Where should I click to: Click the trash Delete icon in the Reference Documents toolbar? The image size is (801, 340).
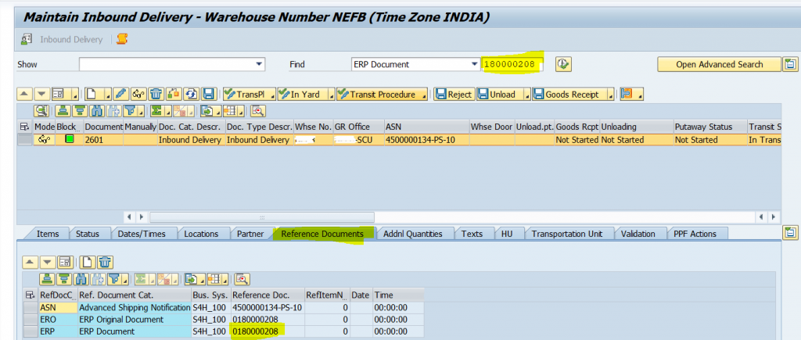pos(106,262)
